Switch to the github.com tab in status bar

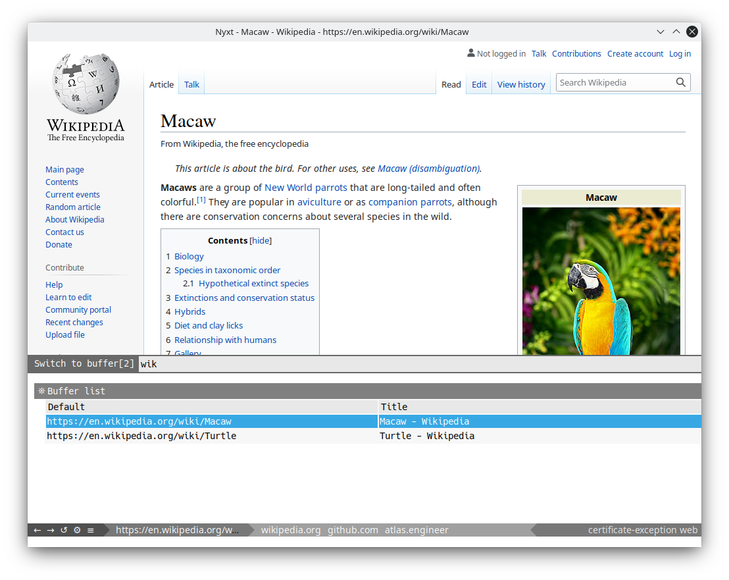coord(353,530)
